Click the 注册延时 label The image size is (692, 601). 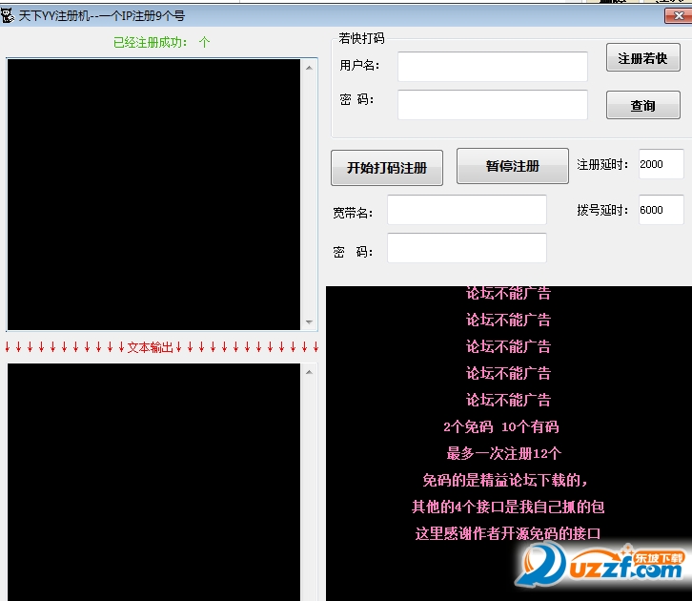602,164
